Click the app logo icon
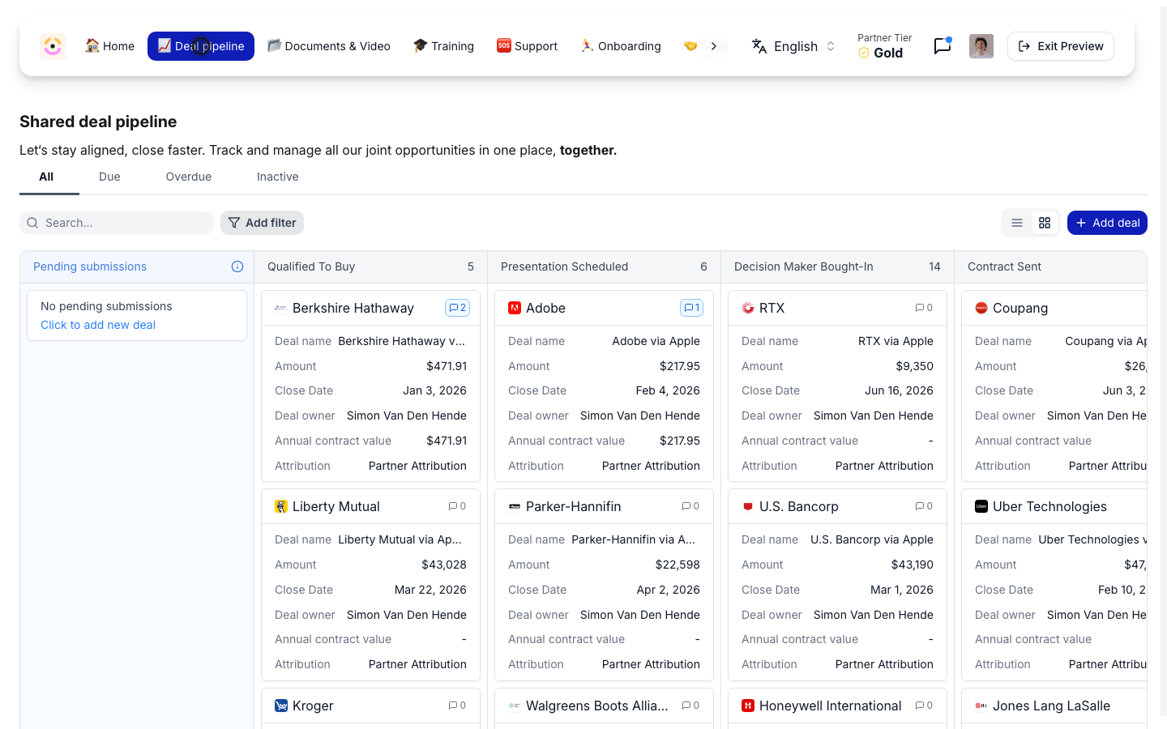Screen dimensions: 1167x729 pyautogui.click(x=53, y=46)
